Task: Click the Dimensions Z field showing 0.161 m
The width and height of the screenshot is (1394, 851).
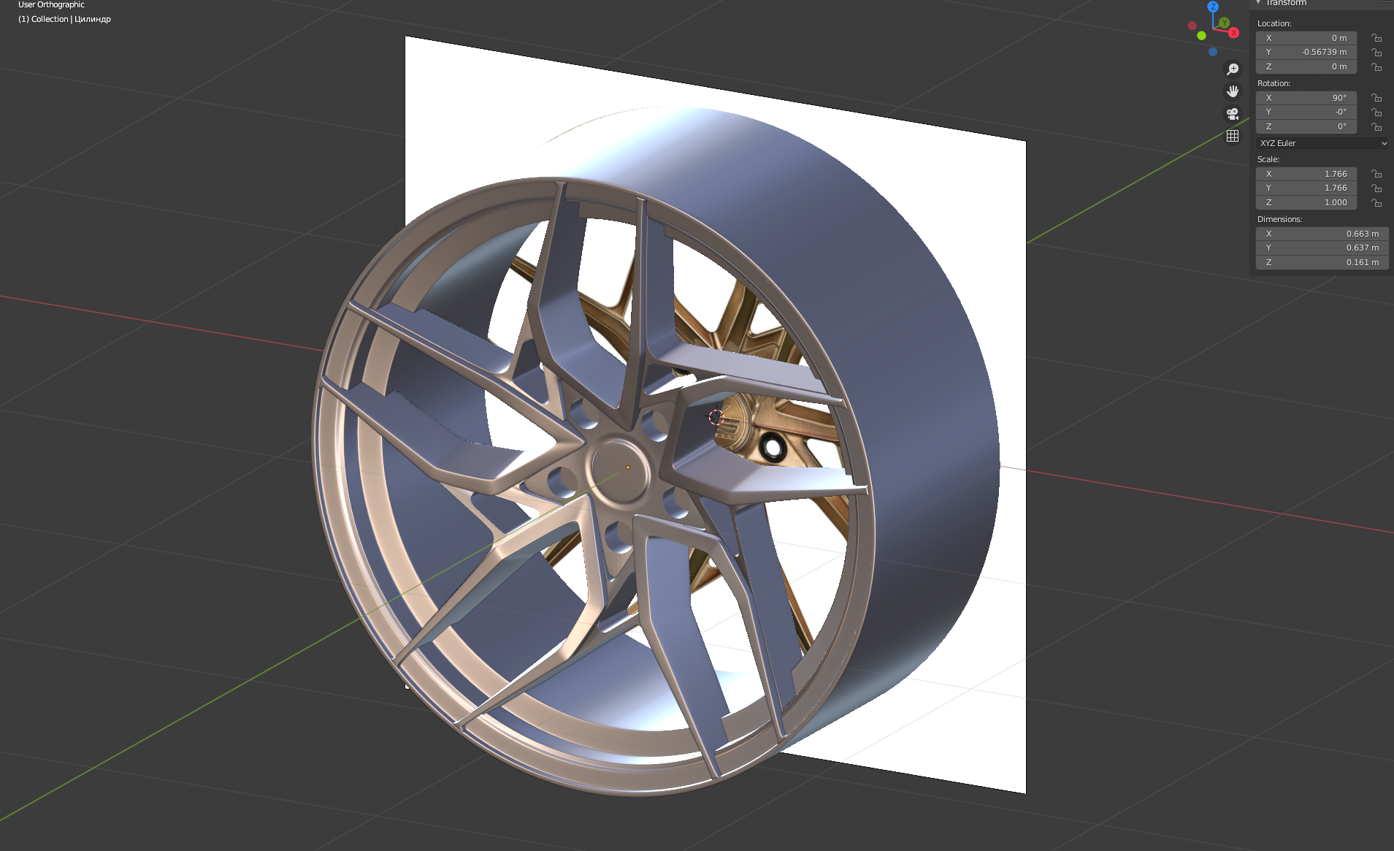Action: click(x=1322, y=263)
